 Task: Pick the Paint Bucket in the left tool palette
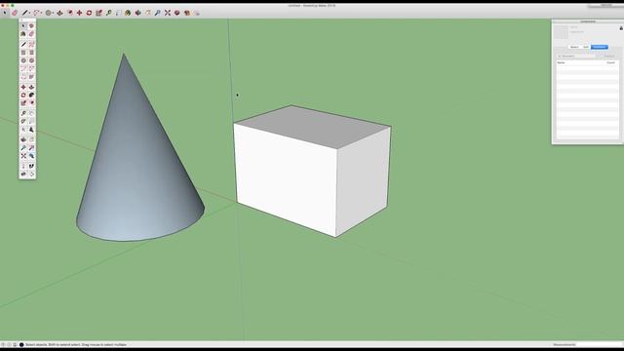point(23,34)
